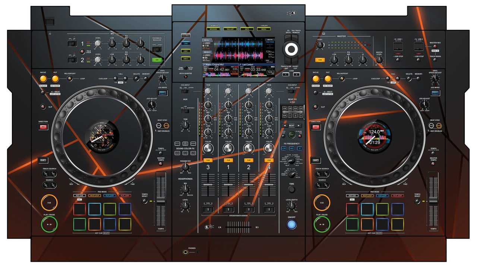Screen dimensions: 477x267
Task: Start the left deck with PLAY/PAUSE
Action: (x=49, y=224)
